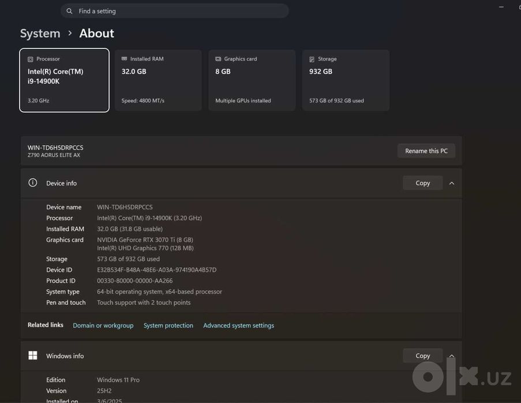Minimize the Settings window

click(x=501, y=7)
